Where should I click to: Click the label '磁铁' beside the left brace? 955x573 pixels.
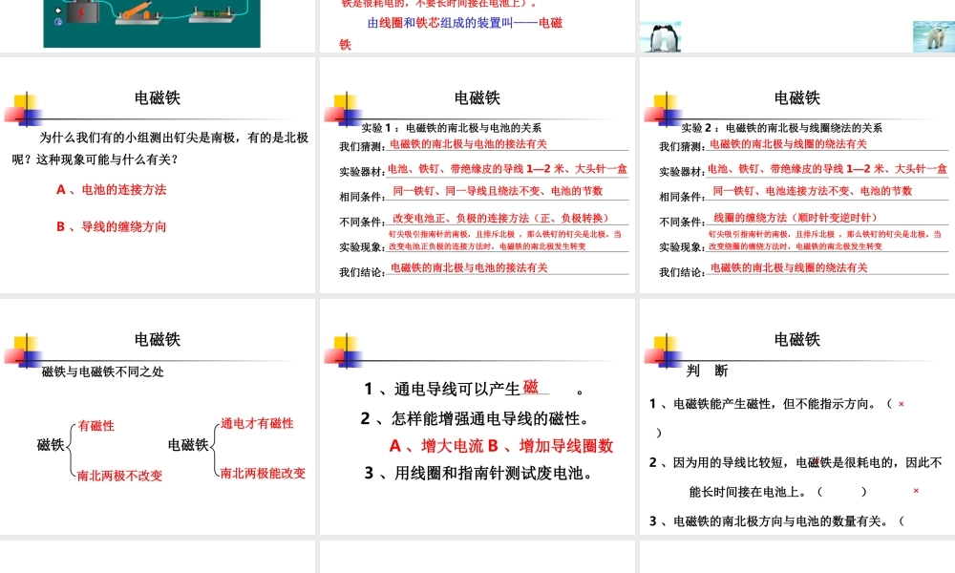(x=51, y=444)
